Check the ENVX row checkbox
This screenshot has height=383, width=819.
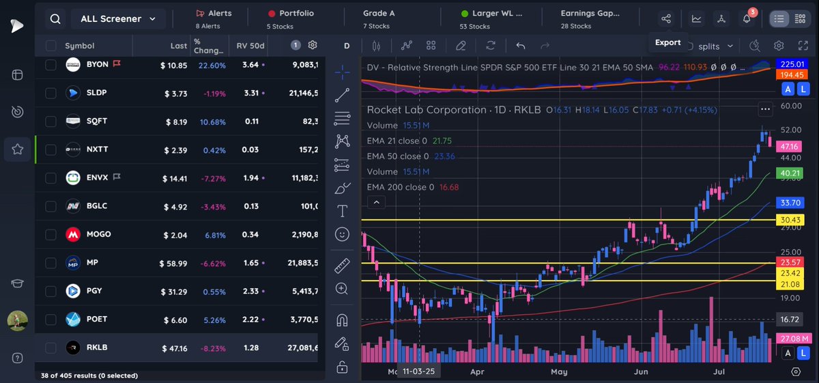point(50,178)
